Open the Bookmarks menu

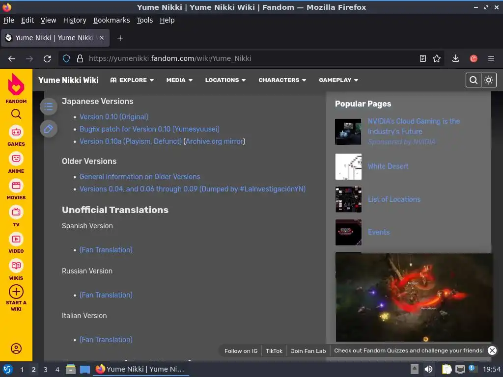tap(112, 20)
